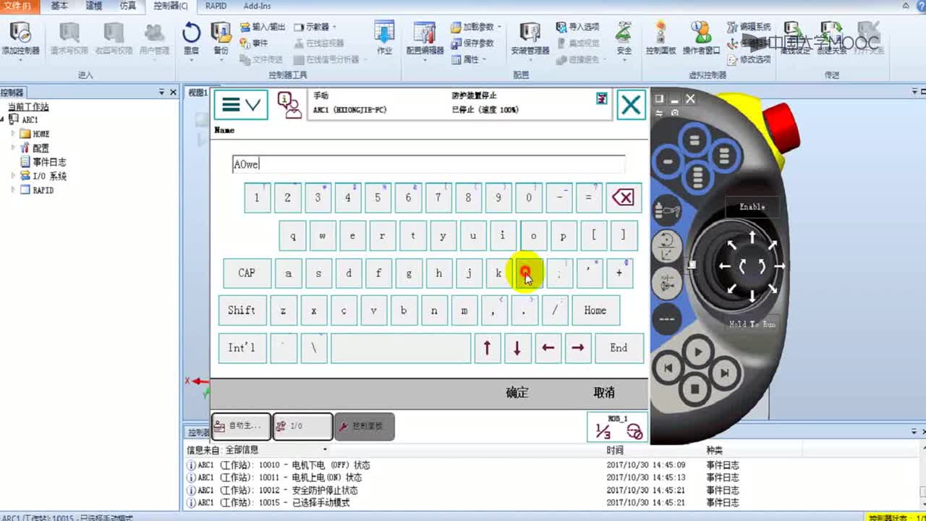Viewport: 926px width, 521px height.
Task: Click the Jobs (作业) icon
Action: pyautogui.click(x=384, y=39)
